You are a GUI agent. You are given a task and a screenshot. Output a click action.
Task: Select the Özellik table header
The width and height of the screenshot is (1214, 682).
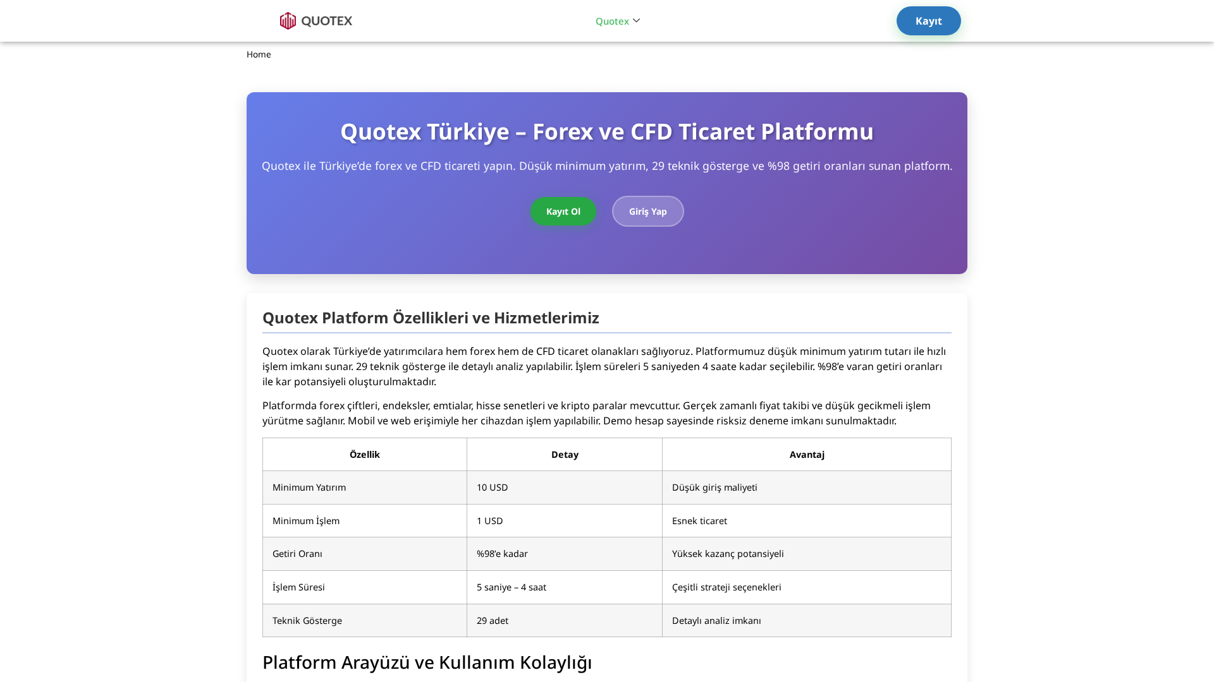click(x=364, y=454)
